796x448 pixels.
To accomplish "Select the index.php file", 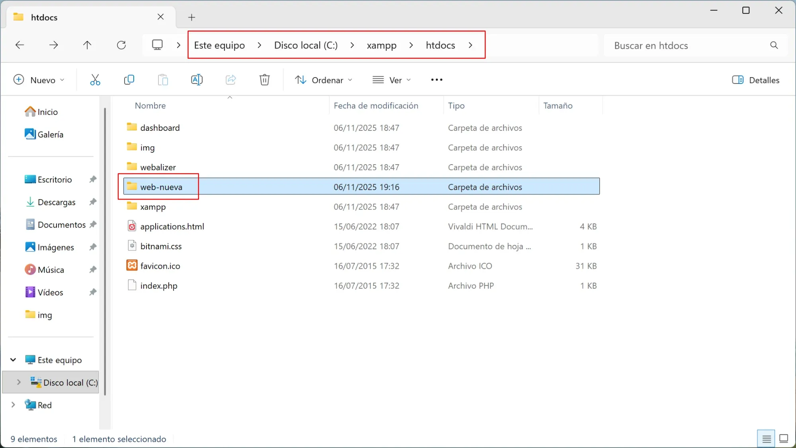I will tap(159, 285).
